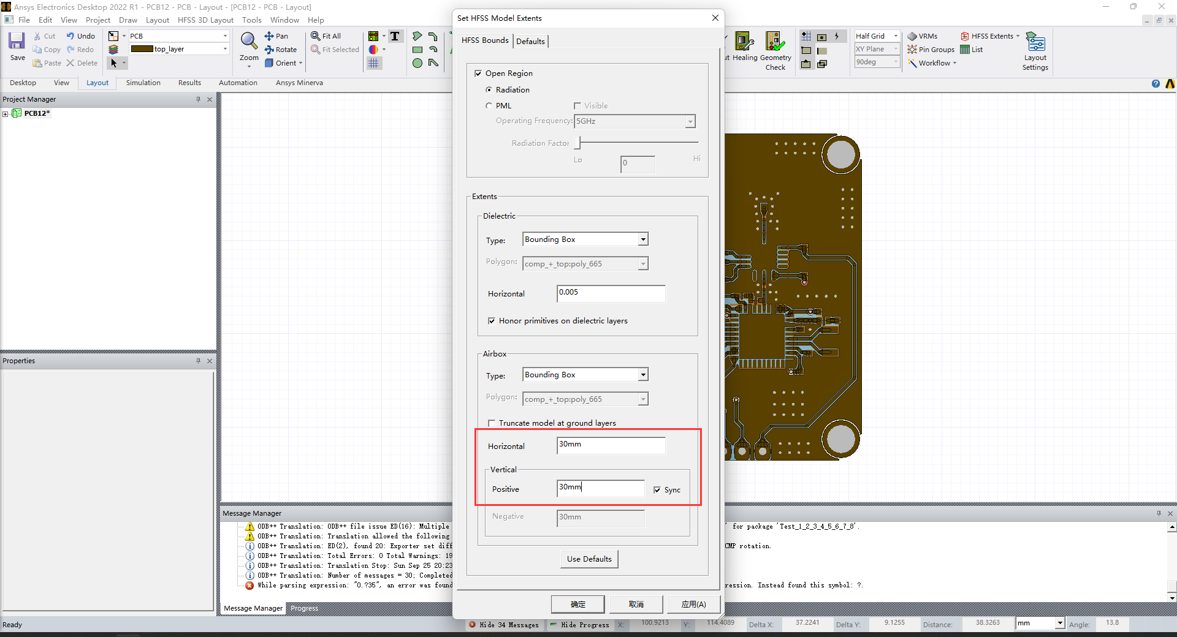1177x637 pixels.
Task: Click Hide Progress button
Action: click(x=580, y=625)
